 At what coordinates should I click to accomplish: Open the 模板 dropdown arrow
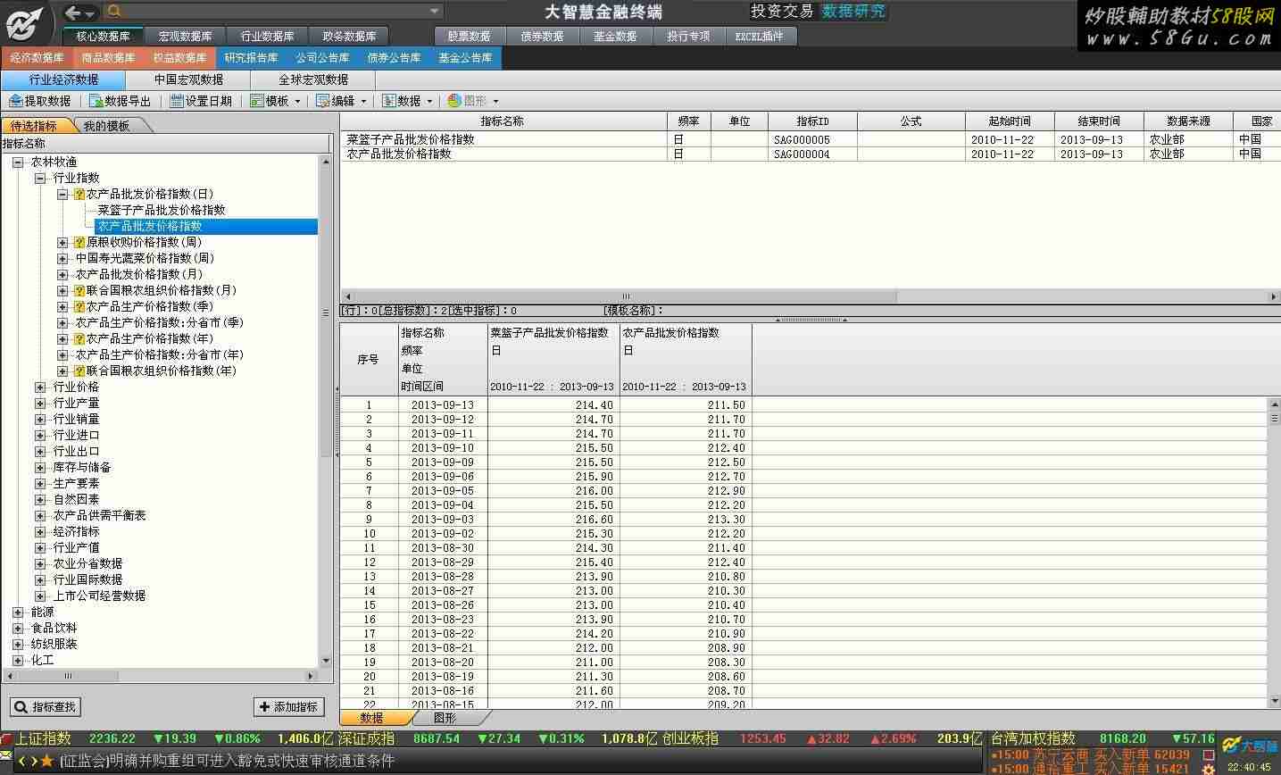click(x=296, y=102)
